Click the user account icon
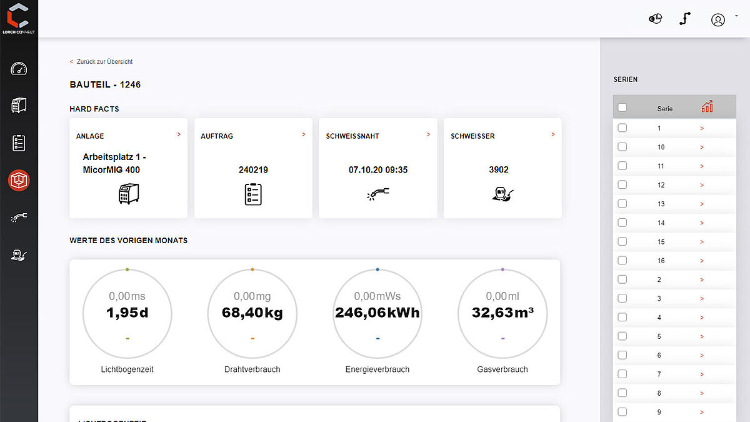Viewport: 750px width, 422px height. coord(717,20)
